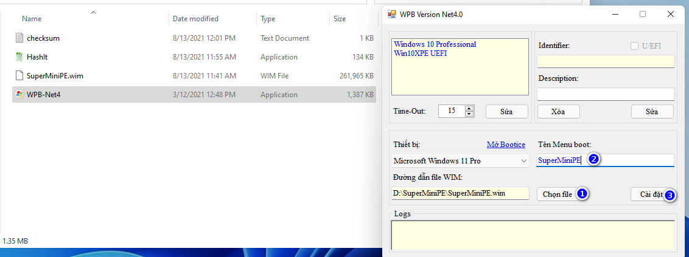
Task: Click the WPB window title bar icon
Action: tap(391, 14)
